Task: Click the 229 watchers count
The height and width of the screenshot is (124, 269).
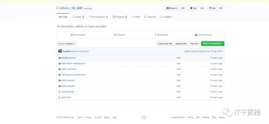Action: click(x=183, y=8)
